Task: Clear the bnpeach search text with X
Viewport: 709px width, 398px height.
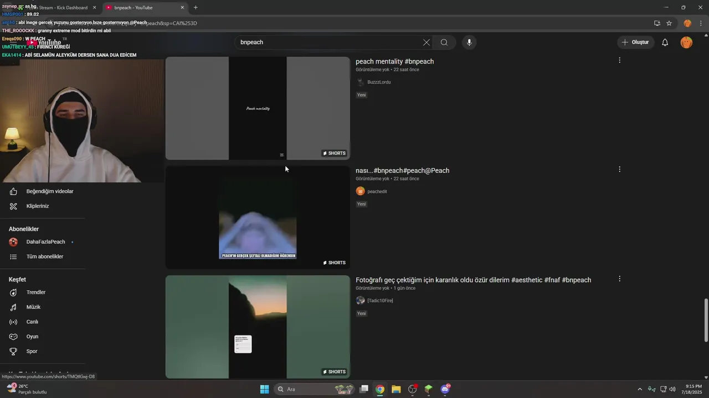Action: click(426, 43)
